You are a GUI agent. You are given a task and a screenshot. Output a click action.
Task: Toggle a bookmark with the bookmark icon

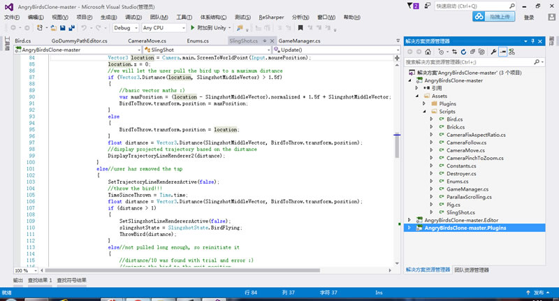tap(300, 27)
